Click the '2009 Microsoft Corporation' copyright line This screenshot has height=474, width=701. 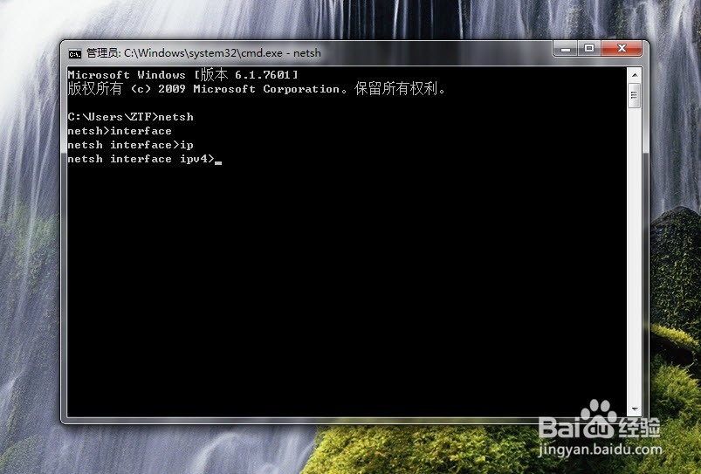tap(257, 88)
